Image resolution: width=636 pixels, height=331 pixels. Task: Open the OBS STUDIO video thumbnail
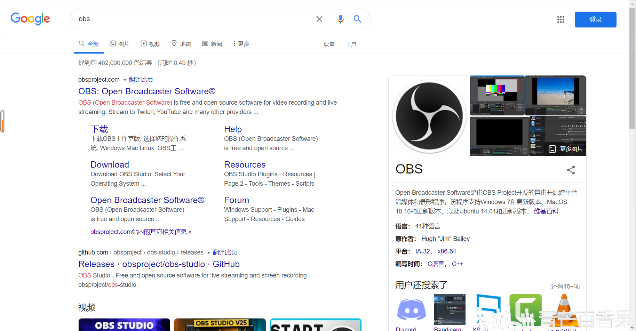[x=124, y=325]
